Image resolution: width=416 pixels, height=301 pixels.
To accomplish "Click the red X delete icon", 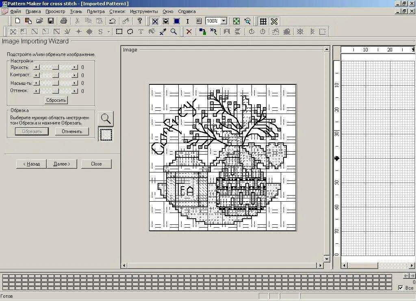I will (x=189, y=32).
